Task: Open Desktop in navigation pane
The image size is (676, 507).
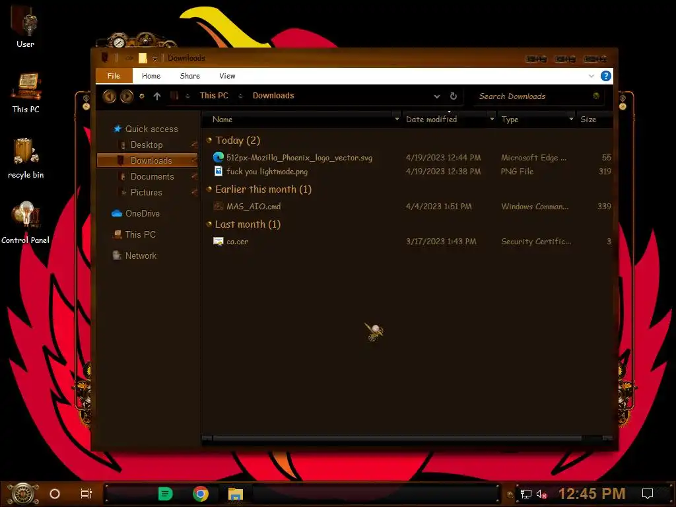Action: tap(147, 145)
